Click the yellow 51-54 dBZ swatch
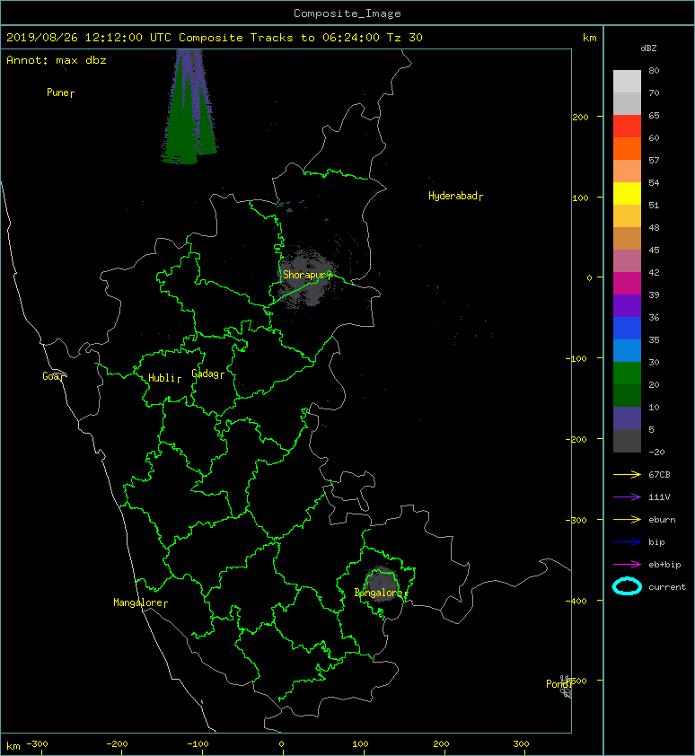 click(x=627, y=193)
